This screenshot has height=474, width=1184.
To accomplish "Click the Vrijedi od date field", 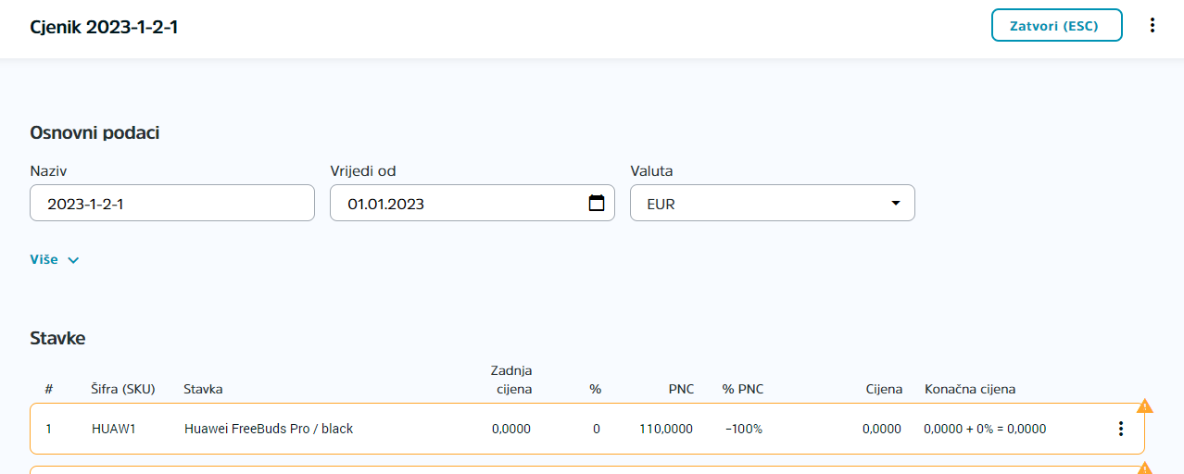I will click(x=472, y=203).
